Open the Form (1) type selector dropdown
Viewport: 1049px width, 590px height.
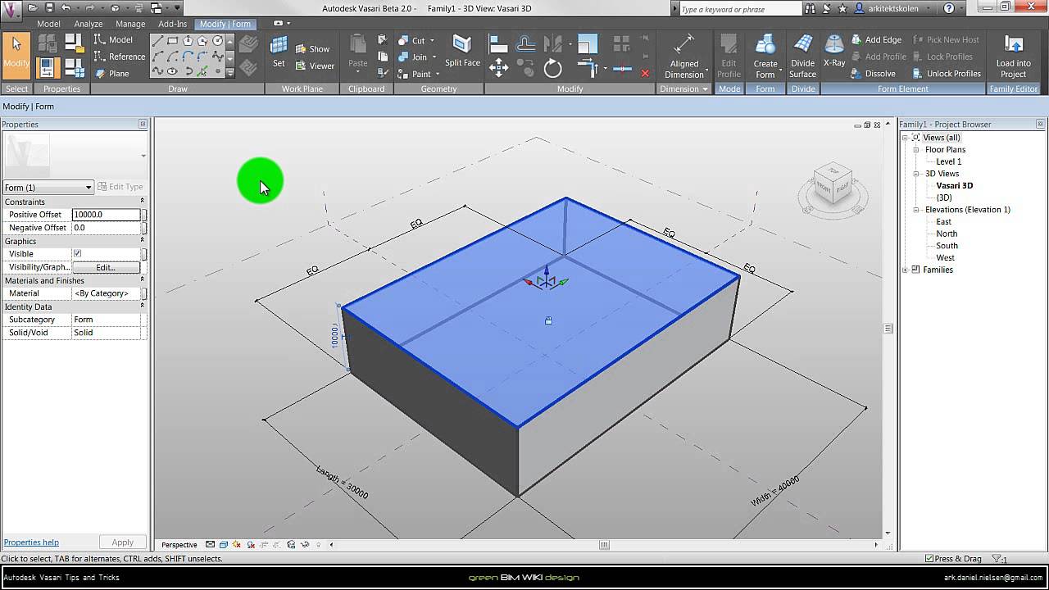(x=48, y=188)
